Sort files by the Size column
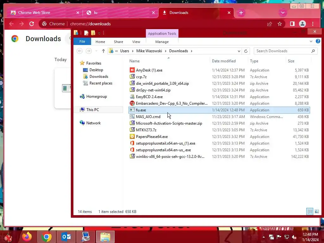Screen dimensions: 324x243 point(291,61)
